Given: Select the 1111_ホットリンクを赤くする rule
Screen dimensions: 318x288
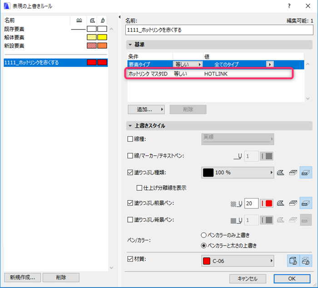Looking at the screenshot, I should pyautogui.click(x=55, y=63).
